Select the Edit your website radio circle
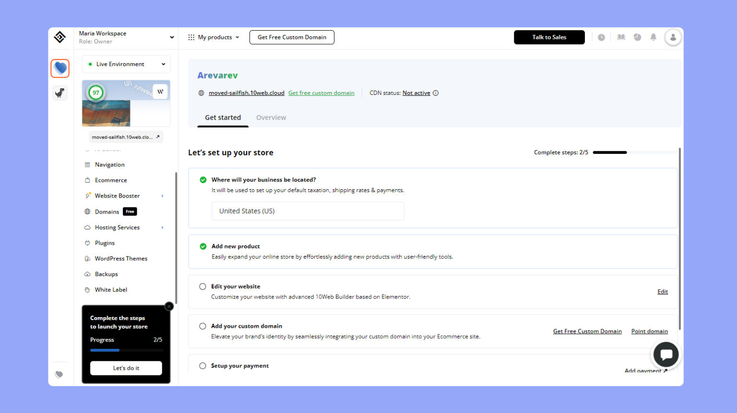737x413 pixels. point(202,286)
